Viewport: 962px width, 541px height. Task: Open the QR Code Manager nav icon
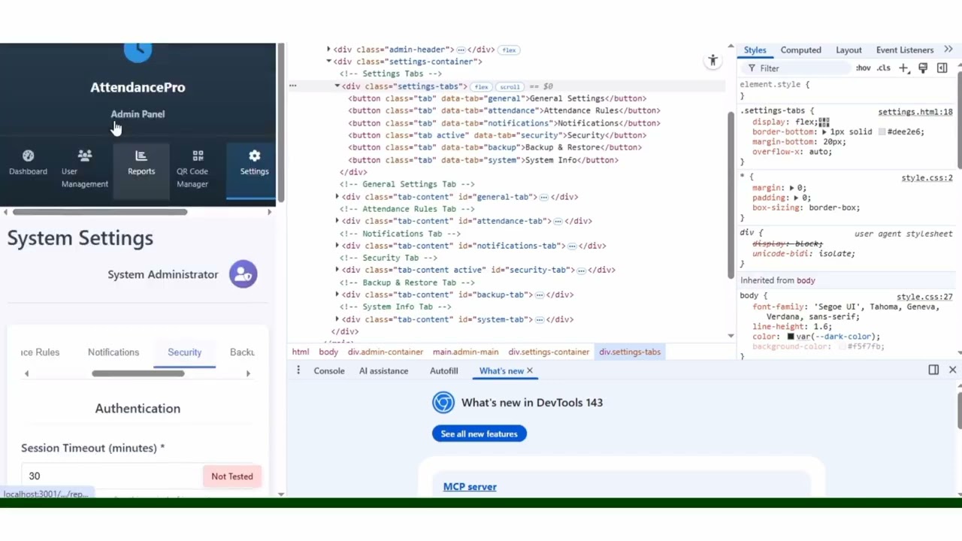(x=198, y=156)
